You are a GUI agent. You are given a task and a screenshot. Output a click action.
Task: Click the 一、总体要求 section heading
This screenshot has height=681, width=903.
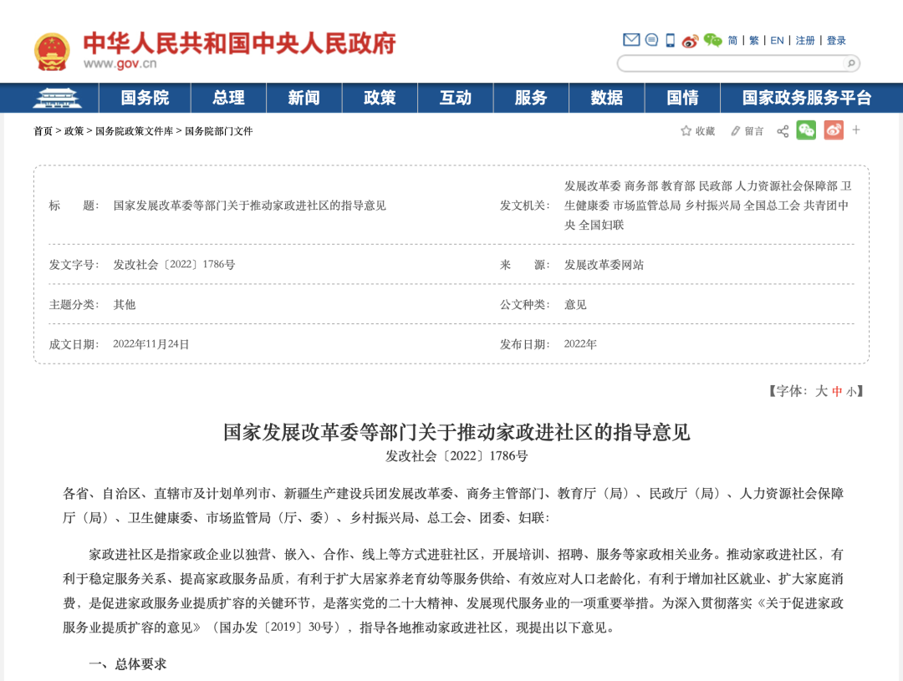(127, 664)
